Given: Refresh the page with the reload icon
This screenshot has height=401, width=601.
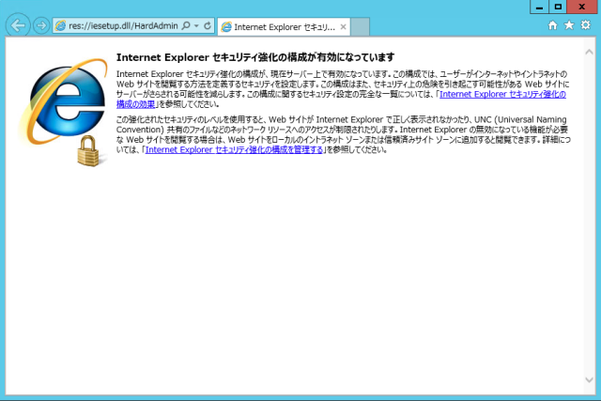Looking at the screenshot, I should [208, 25].
